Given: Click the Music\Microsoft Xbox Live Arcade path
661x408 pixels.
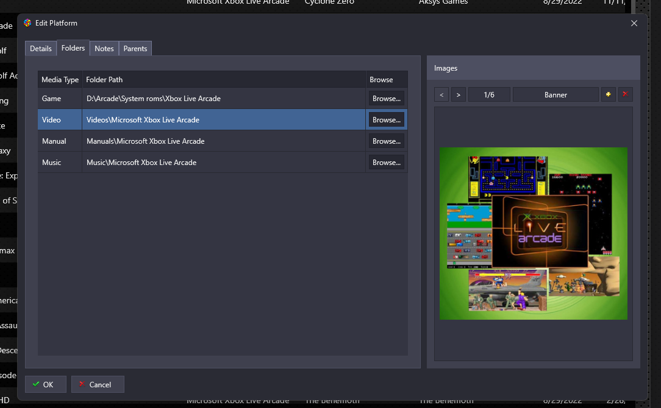Looking at the screenshot, I should pos(141,163).
